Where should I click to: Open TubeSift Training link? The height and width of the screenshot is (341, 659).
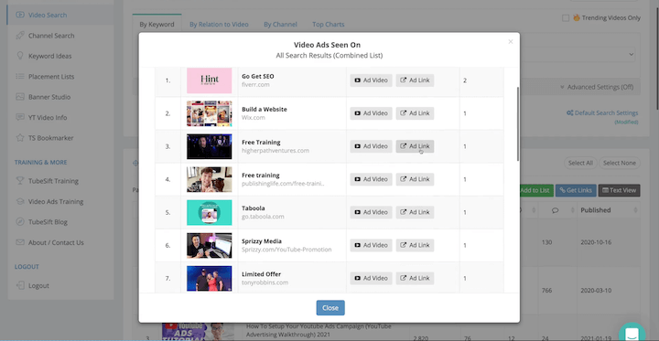(x=53, y=181)
